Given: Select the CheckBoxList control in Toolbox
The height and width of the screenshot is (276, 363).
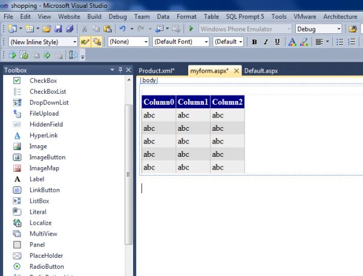Looking at the screenshot, I should (48, 91).
